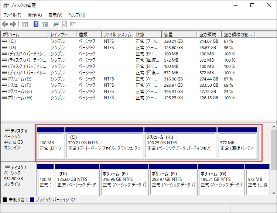Screen dimensions: 277x213
Task: Toggle the action pane toolbar icon
Action: pos(45,24)
